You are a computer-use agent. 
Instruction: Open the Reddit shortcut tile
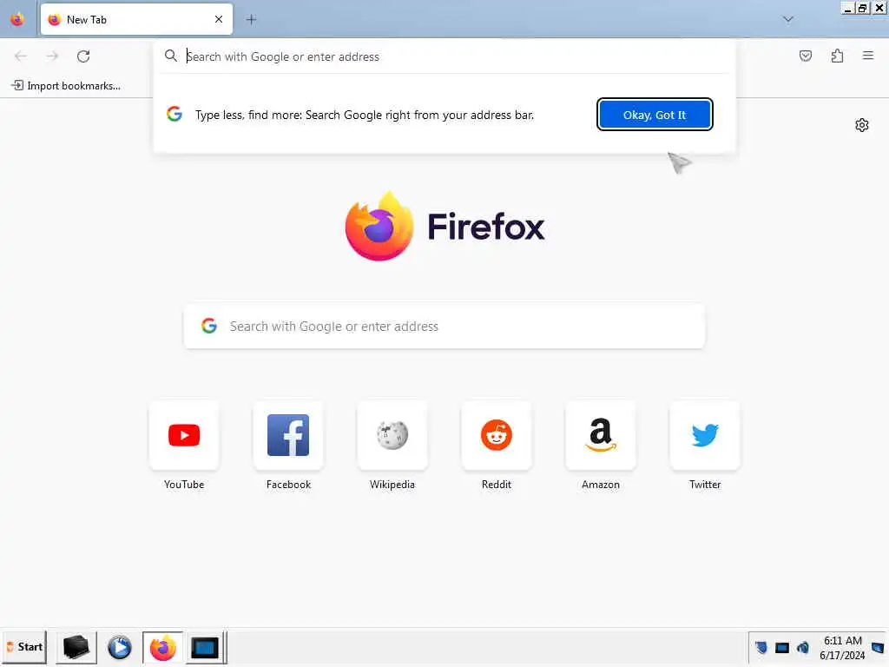click(497, 436)
